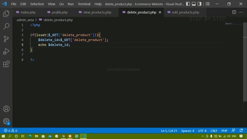Click the VS Code logo icon
This screenshot has height=139, width=247.
(x=4, y=4)
